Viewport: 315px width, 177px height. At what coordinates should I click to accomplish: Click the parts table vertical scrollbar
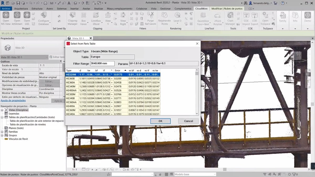pyautogui.click(x=197, y=92)
